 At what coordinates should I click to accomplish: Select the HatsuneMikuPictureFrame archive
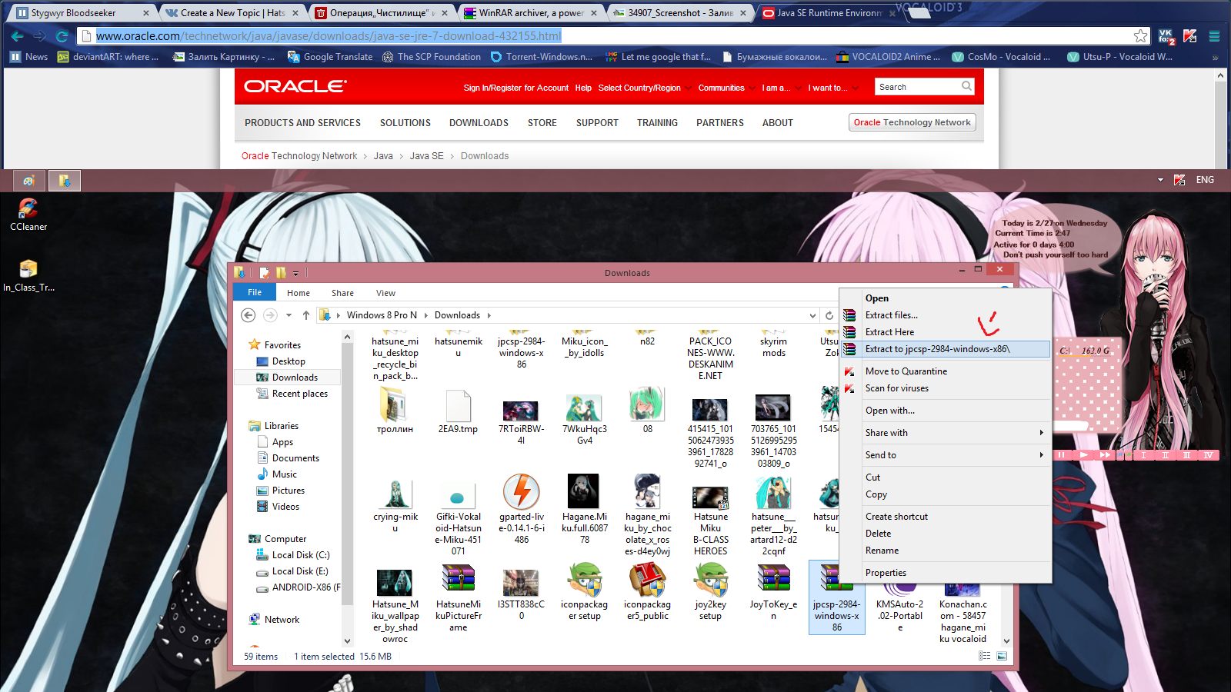[x=459, y=597]
